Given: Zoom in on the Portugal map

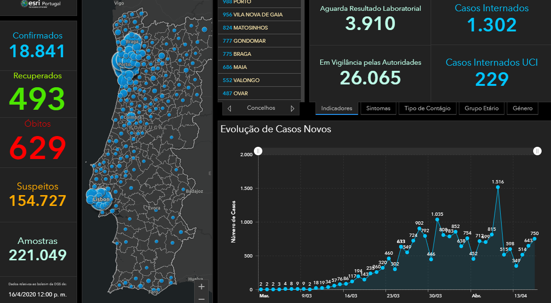Looking at the screenshot, I should pyautogui.click(x=201, y=287).
